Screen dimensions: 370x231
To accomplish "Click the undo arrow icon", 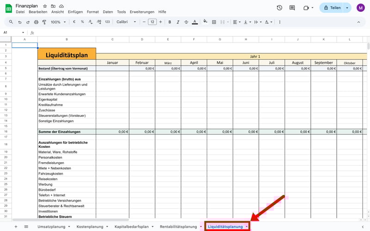I will pyautogui.click(x=19, y=22).
